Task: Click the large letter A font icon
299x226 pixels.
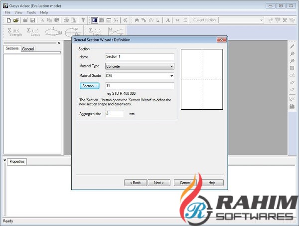Action: 168,20
